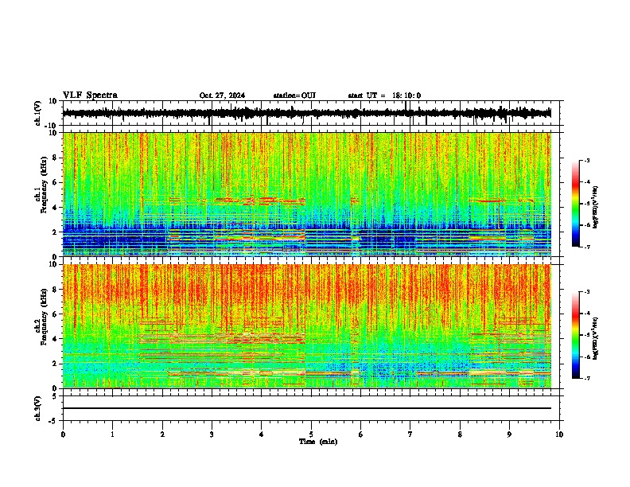Click the "station=OUI" header text
Image resolution: width=630 pixels, height=487 pixels.
pyautogui.click(x=294, y=95)
